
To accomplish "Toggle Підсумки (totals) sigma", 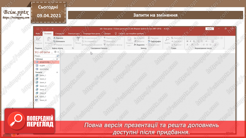I will (x=153, y=38).
